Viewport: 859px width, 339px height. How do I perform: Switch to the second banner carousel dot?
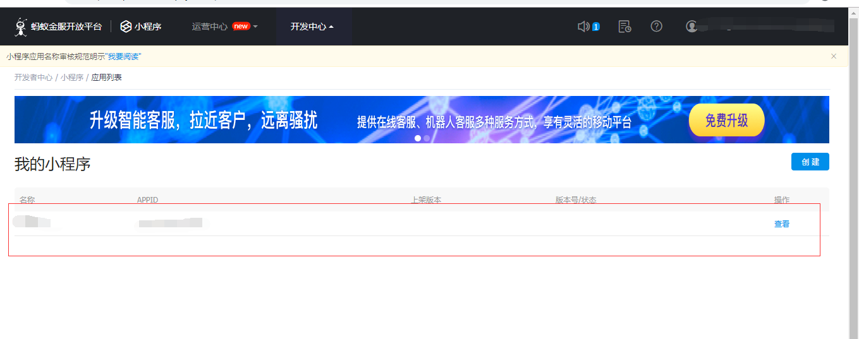pyautogui.click(x=427, y=138)
